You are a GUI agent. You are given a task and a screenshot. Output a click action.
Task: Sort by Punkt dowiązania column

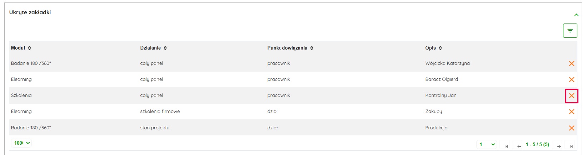pyautogui.click(x=312, y=48)
